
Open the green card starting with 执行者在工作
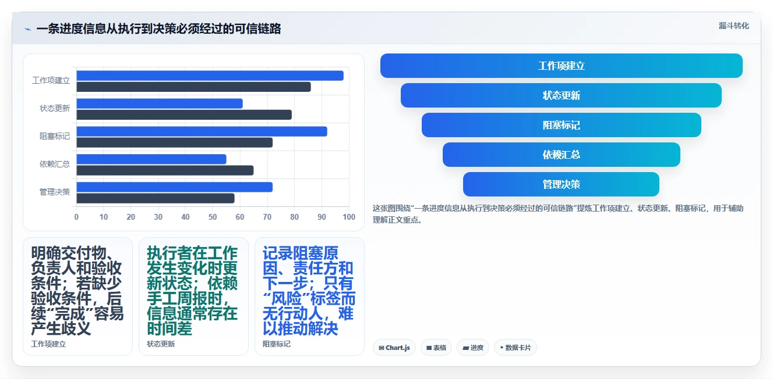(193, 296)
